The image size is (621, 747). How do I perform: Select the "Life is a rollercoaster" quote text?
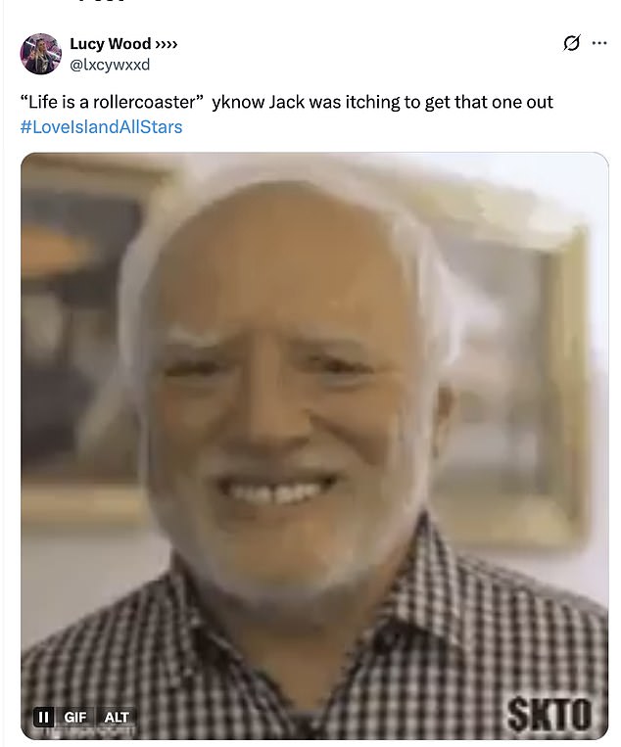tap(112, 102)
